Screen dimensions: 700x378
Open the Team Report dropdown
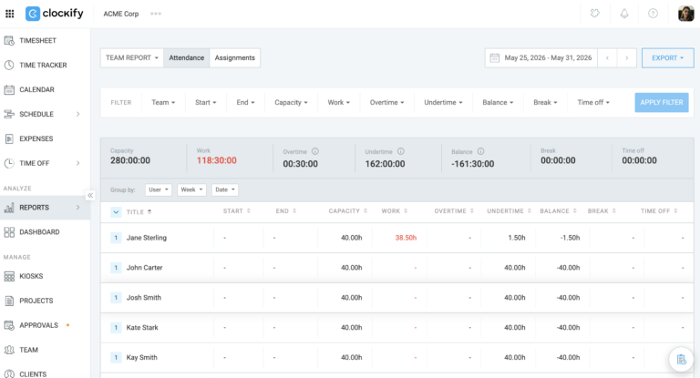tap(131, 58)
